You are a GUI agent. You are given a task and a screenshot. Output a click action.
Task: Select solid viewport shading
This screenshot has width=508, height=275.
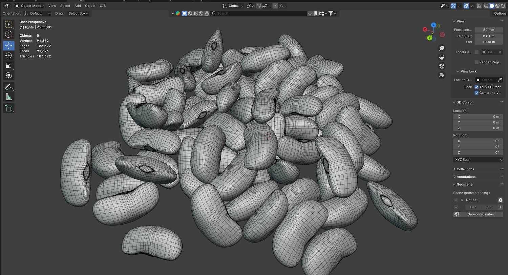coord(492,6)
